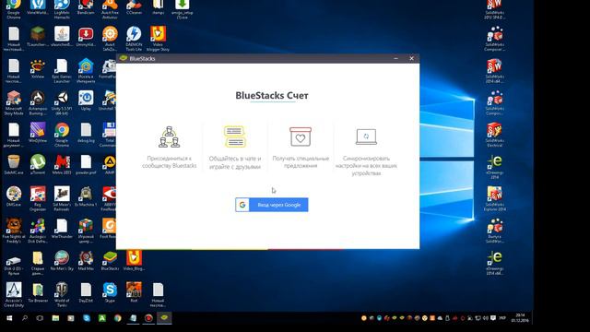Open Task View from taskbar
This screenshot has width=590, height=332.
coord(40,318)
